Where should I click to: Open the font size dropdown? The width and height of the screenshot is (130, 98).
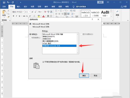30,12
